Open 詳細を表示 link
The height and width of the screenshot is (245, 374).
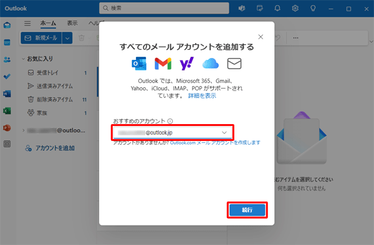click(202, 96)
